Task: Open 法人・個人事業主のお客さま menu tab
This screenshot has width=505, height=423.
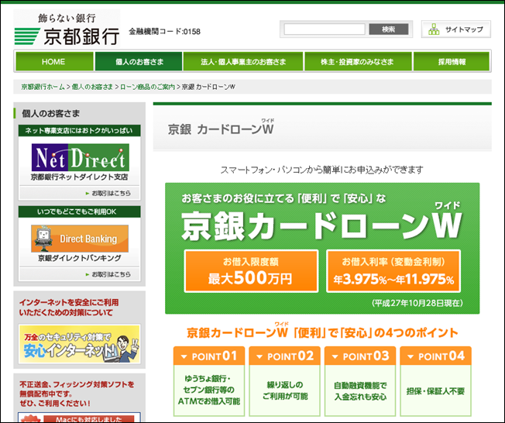Action: click(243, 61)
